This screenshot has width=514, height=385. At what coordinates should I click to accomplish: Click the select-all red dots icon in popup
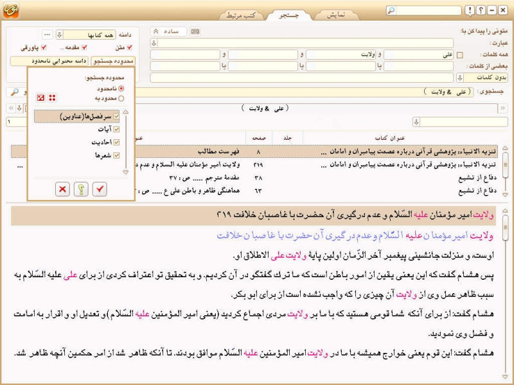(53, 98)
